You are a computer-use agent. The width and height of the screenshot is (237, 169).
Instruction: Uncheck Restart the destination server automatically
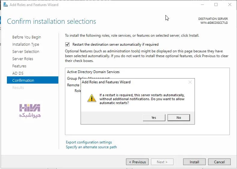(67, 45)
